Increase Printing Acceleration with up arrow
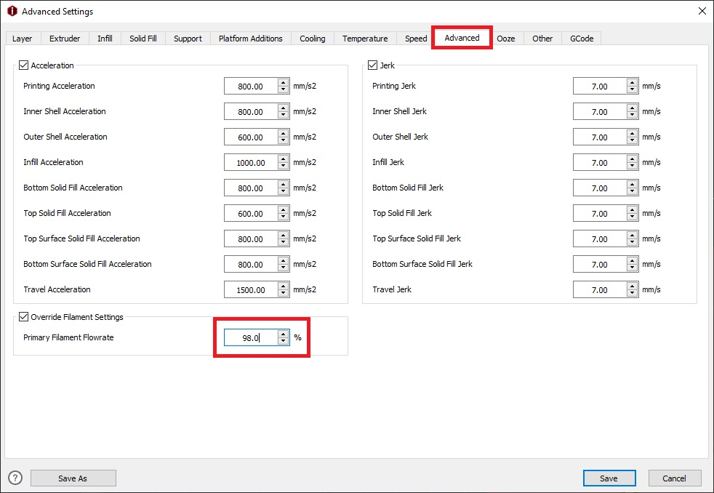 pos(283,83)
